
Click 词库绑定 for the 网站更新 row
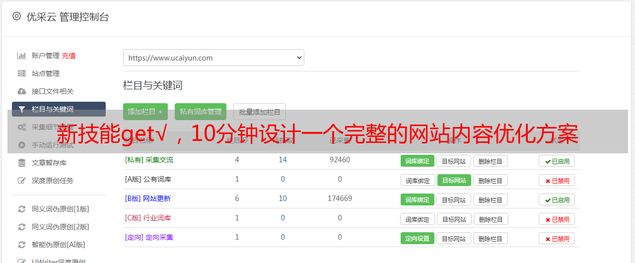418,199
